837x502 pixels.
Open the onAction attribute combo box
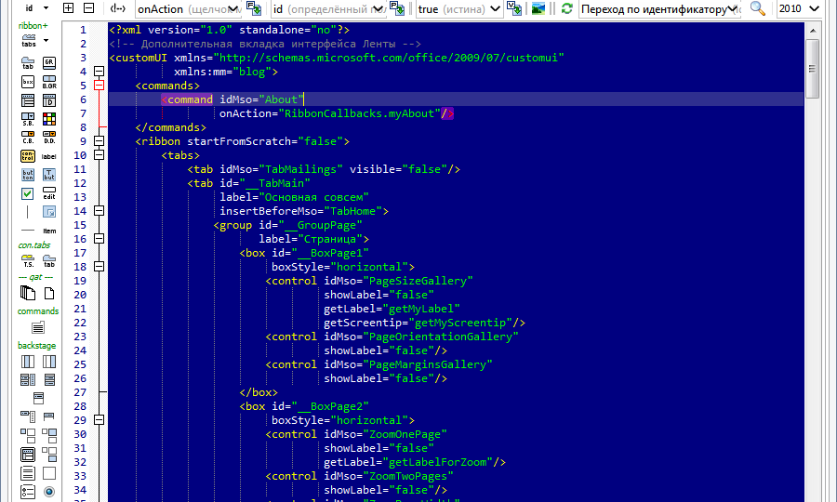coord(189,9)
